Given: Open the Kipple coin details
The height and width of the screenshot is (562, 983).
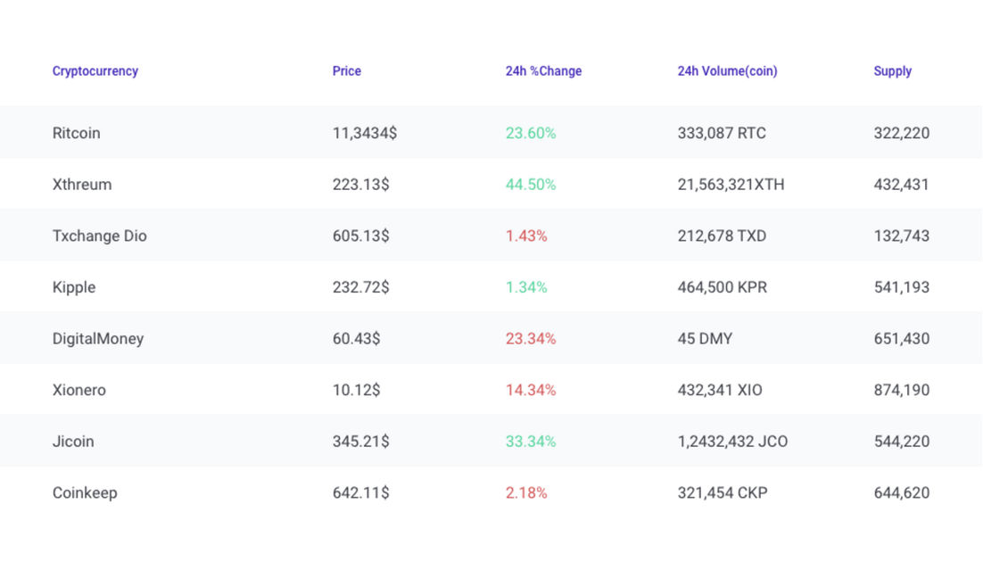Looking at the screenshot, I should [x=74, y=287].
